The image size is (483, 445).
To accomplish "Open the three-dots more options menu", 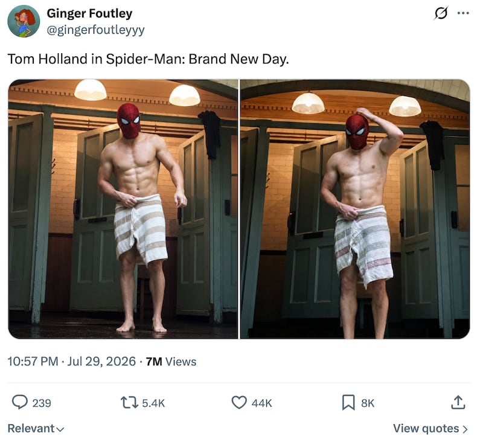I will [x=463, y=13].
